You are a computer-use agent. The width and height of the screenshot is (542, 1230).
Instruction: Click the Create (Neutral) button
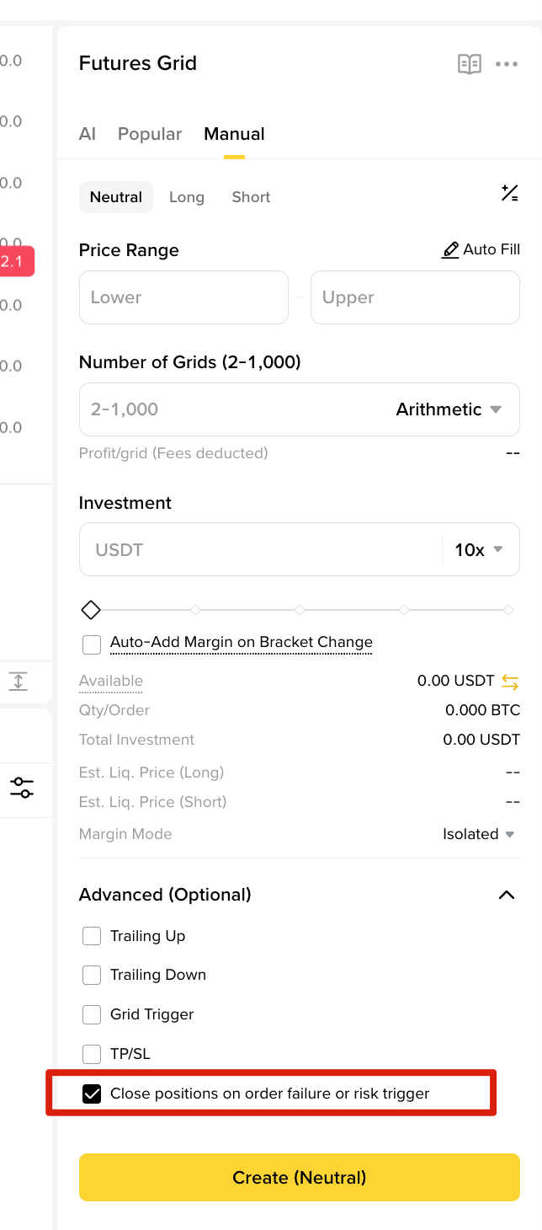click(300, 1177)
